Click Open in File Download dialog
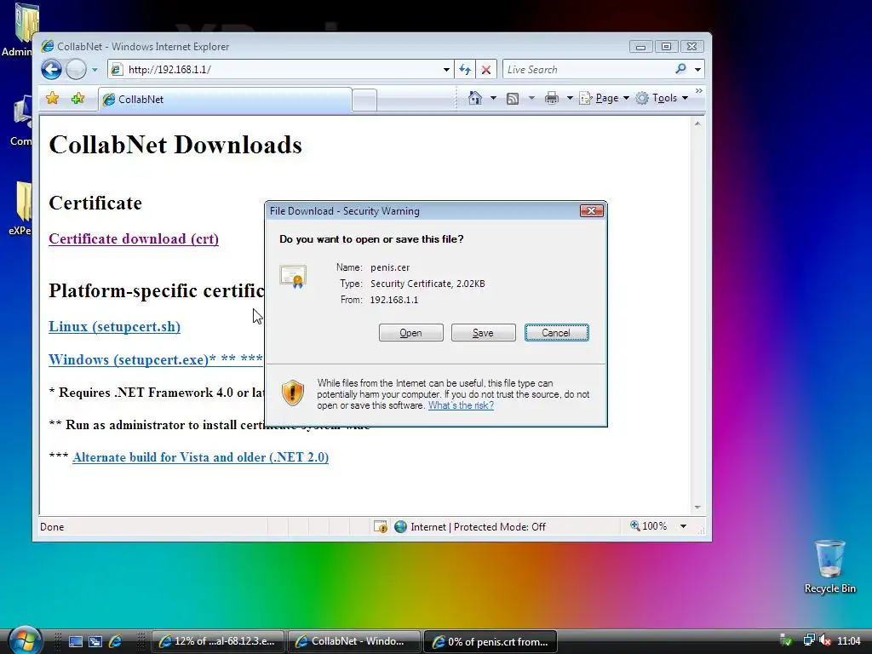Viewport: 872px width, 654px height. coord(411,333)
